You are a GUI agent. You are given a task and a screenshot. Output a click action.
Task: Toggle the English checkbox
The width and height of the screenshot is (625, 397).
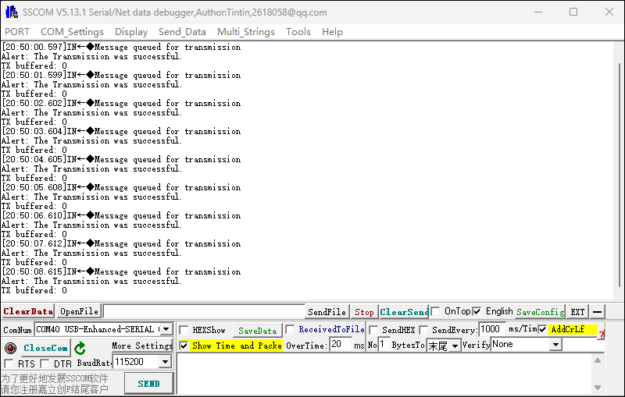coord(477,311)
